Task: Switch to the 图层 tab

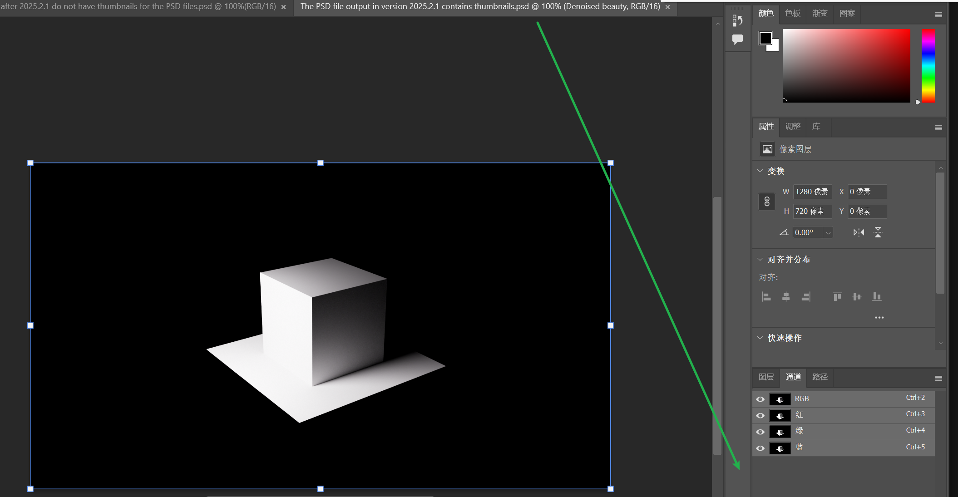Action: (x=766, y=377)
